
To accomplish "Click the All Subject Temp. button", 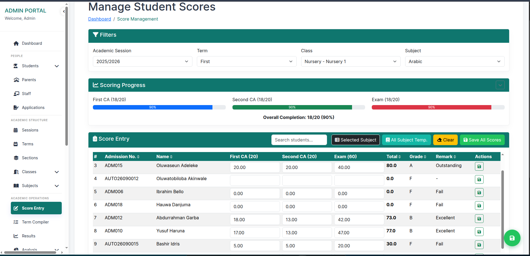I will tap(406, 140).
